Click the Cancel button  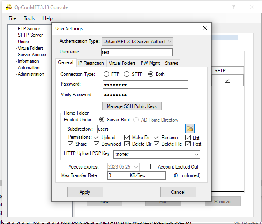pos(178,192)
